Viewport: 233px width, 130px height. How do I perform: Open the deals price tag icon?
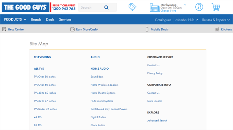coord(132,7)
